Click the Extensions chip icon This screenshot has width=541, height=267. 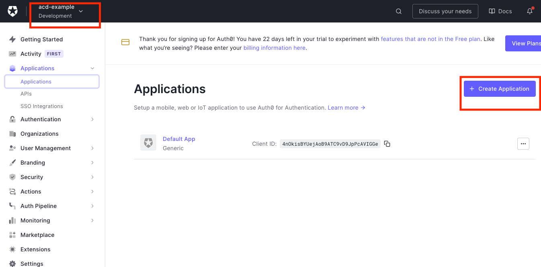[12, 249]
